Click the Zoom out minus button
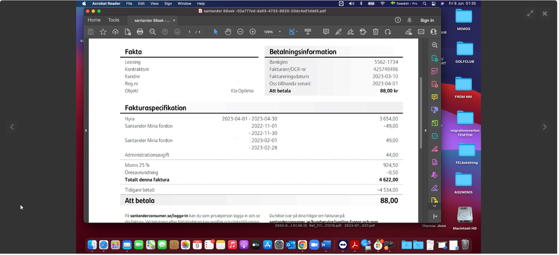 240,32
